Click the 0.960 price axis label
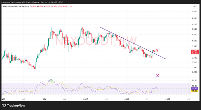Screen dimensions: 201x110 click(x=194, y=46)
